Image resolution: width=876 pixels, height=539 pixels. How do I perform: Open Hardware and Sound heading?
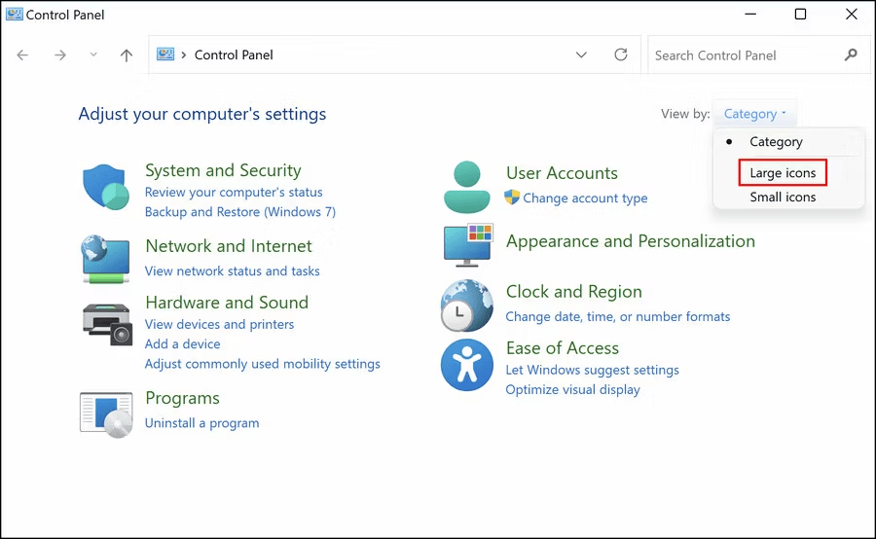227,303
